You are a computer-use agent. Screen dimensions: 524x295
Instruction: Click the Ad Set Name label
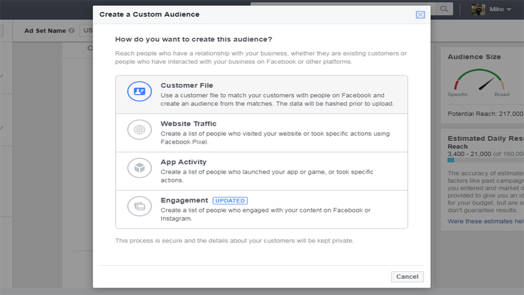tap(45, 31)
